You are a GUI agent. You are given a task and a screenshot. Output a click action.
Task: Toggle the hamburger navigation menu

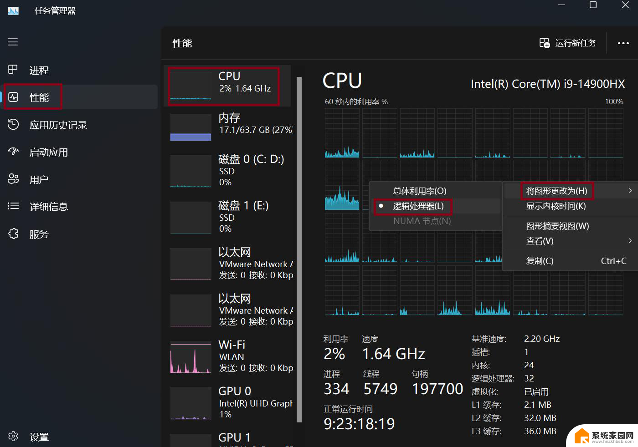click(13, 42)
